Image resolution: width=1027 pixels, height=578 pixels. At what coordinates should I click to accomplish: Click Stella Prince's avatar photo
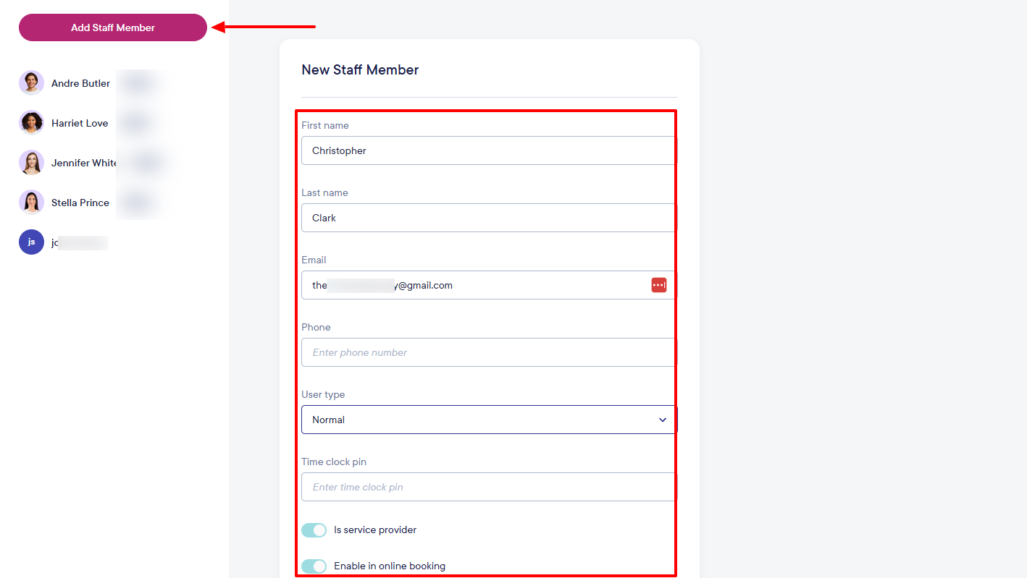tap(31, 203)
